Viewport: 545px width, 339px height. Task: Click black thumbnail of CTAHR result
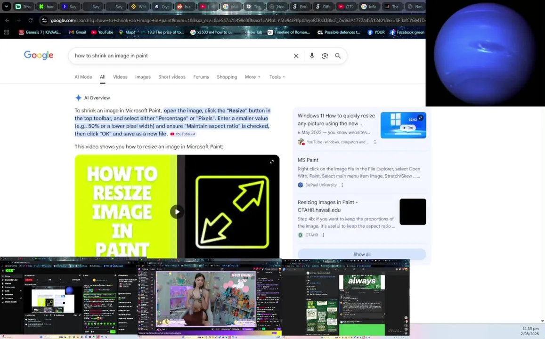click(413, 212)
